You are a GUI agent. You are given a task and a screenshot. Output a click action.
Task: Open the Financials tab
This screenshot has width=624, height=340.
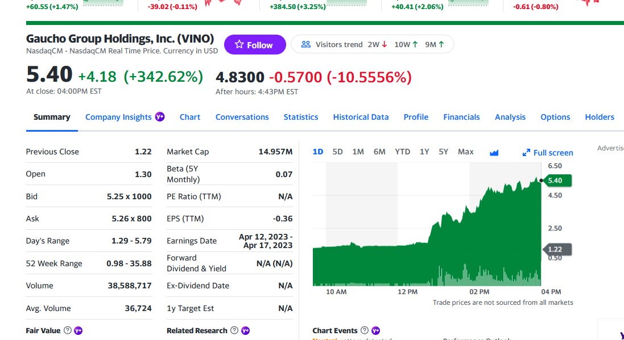[462, 117]
